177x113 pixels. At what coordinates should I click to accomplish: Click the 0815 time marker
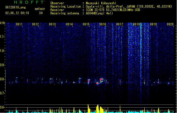click(x=86, y=24)
